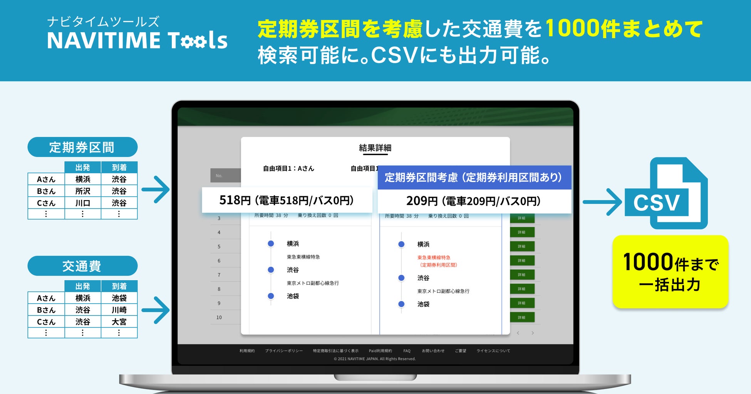Click the 出発 header in the 定期券区間 table
This screenshot has width=751, height=394.
click(x=83, y=167)
